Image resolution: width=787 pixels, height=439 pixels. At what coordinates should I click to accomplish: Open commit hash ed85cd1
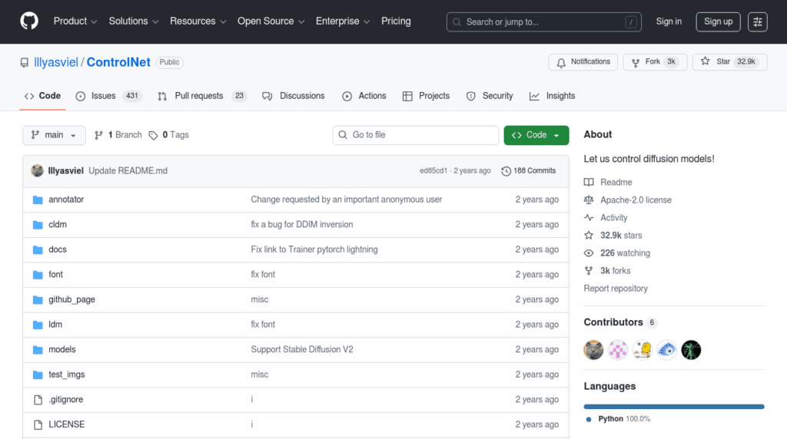tap(433, 171)
